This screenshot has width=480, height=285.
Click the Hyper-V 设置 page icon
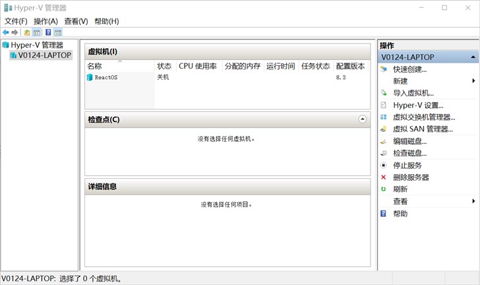pyautogui.click(x=383, y=105)
